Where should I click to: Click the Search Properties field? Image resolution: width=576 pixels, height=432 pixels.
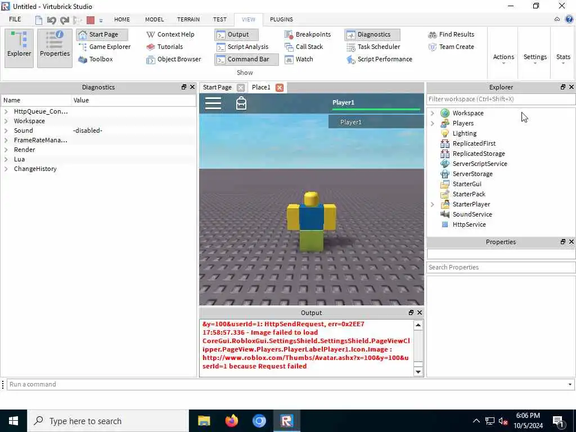point(500,267)
